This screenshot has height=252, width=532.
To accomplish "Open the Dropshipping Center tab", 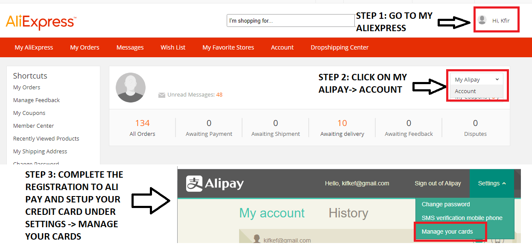I will (339, 47).
